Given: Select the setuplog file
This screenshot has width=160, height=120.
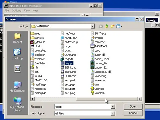Looking at the screenshot, I should click(68, 93).
